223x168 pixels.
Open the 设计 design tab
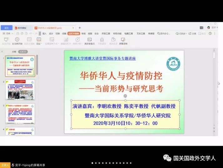[51, 34]
